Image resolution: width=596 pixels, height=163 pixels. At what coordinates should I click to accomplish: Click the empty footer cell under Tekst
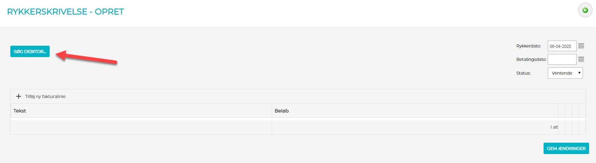click(141, 127)
